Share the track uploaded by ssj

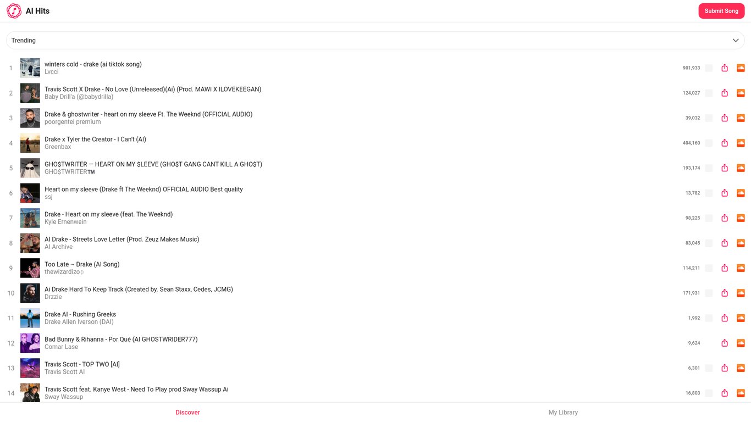pyautogui.click(x=725, y=193)
